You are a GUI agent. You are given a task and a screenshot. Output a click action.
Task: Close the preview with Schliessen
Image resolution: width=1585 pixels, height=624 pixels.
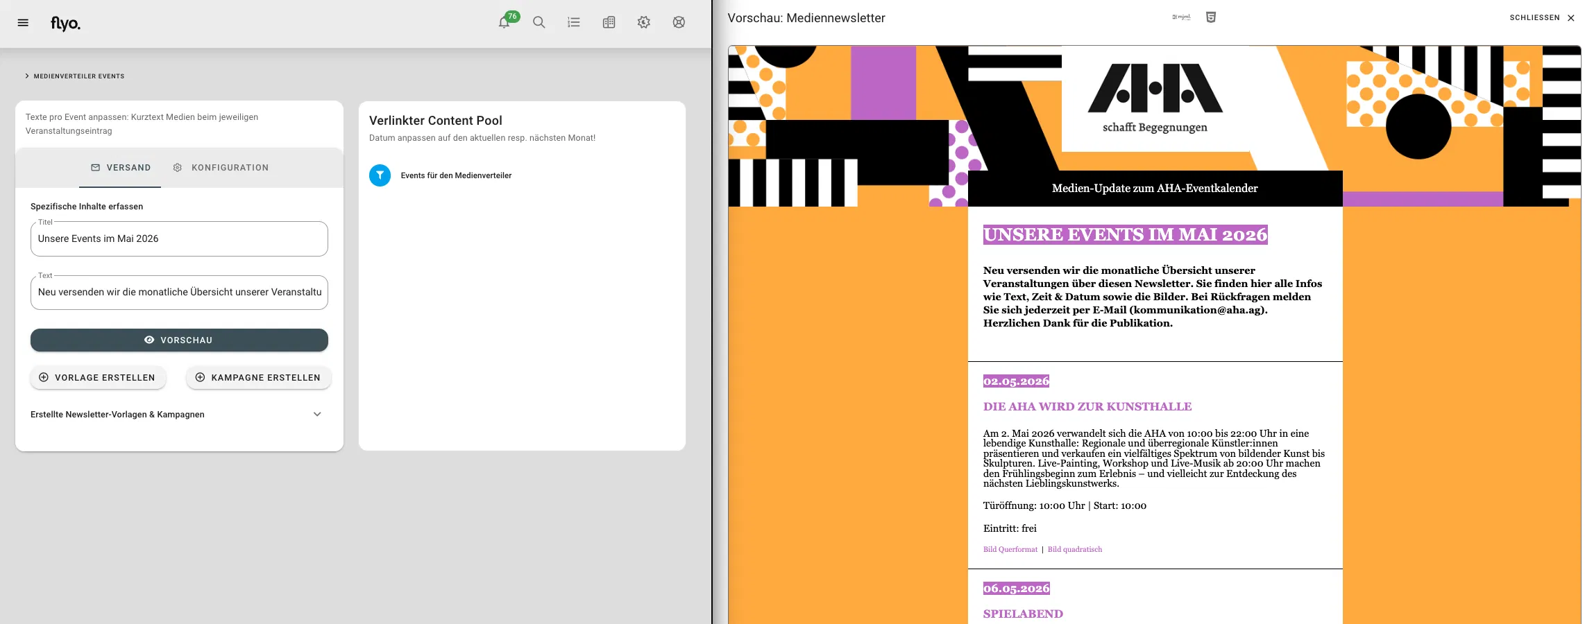(1542, 18)
